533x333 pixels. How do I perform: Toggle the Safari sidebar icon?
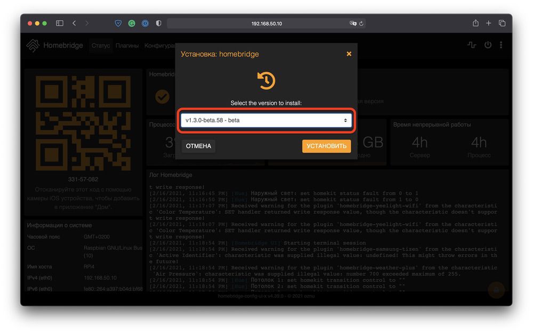click(x=60, y=23)
